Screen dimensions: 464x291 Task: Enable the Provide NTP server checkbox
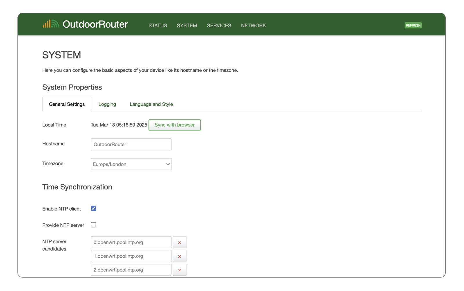click(93, 225)
